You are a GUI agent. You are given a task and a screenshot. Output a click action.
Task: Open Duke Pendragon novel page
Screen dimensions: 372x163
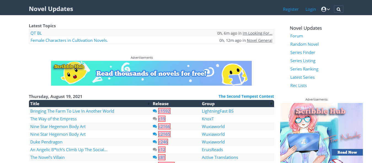pos(46,142)
